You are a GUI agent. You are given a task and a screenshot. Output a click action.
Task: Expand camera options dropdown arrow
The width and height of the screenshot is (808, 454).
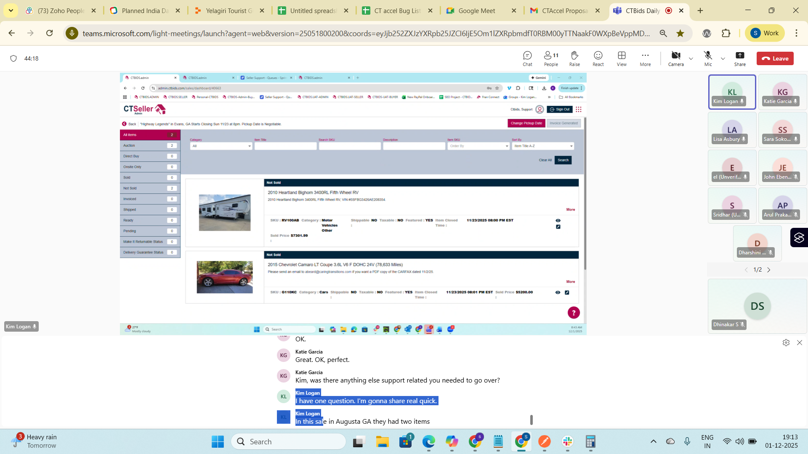(x=691, y=58)
